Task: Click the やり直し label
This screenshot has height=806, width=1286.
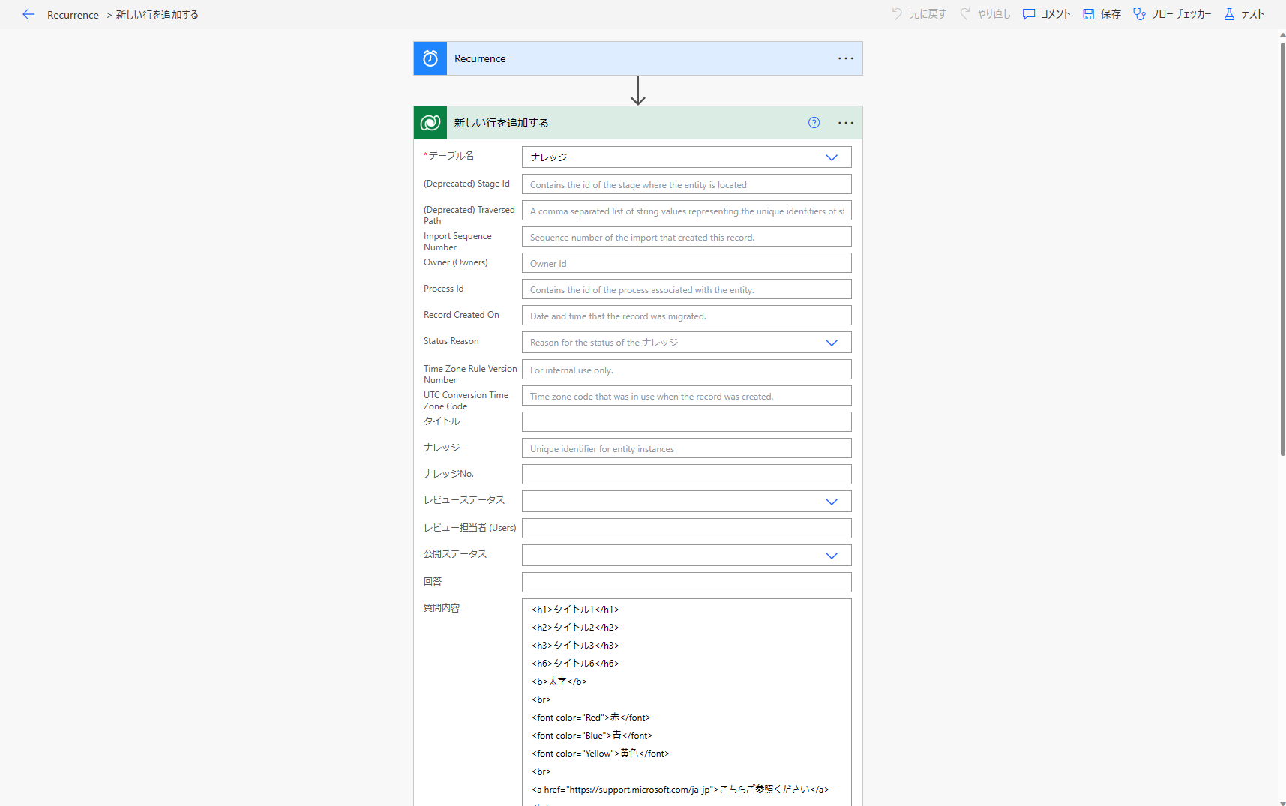Action: point(994,14)
